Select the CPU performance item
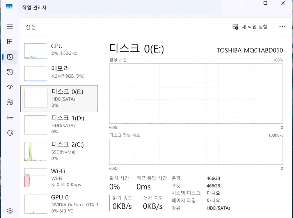The height and width of the screenshot is (218, 293). click(59, 51)
